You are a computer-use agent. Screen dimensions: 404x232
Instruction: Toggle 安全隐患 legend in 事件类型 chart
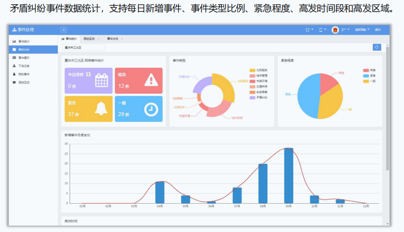pyautogui.click(x=259, y=92)
